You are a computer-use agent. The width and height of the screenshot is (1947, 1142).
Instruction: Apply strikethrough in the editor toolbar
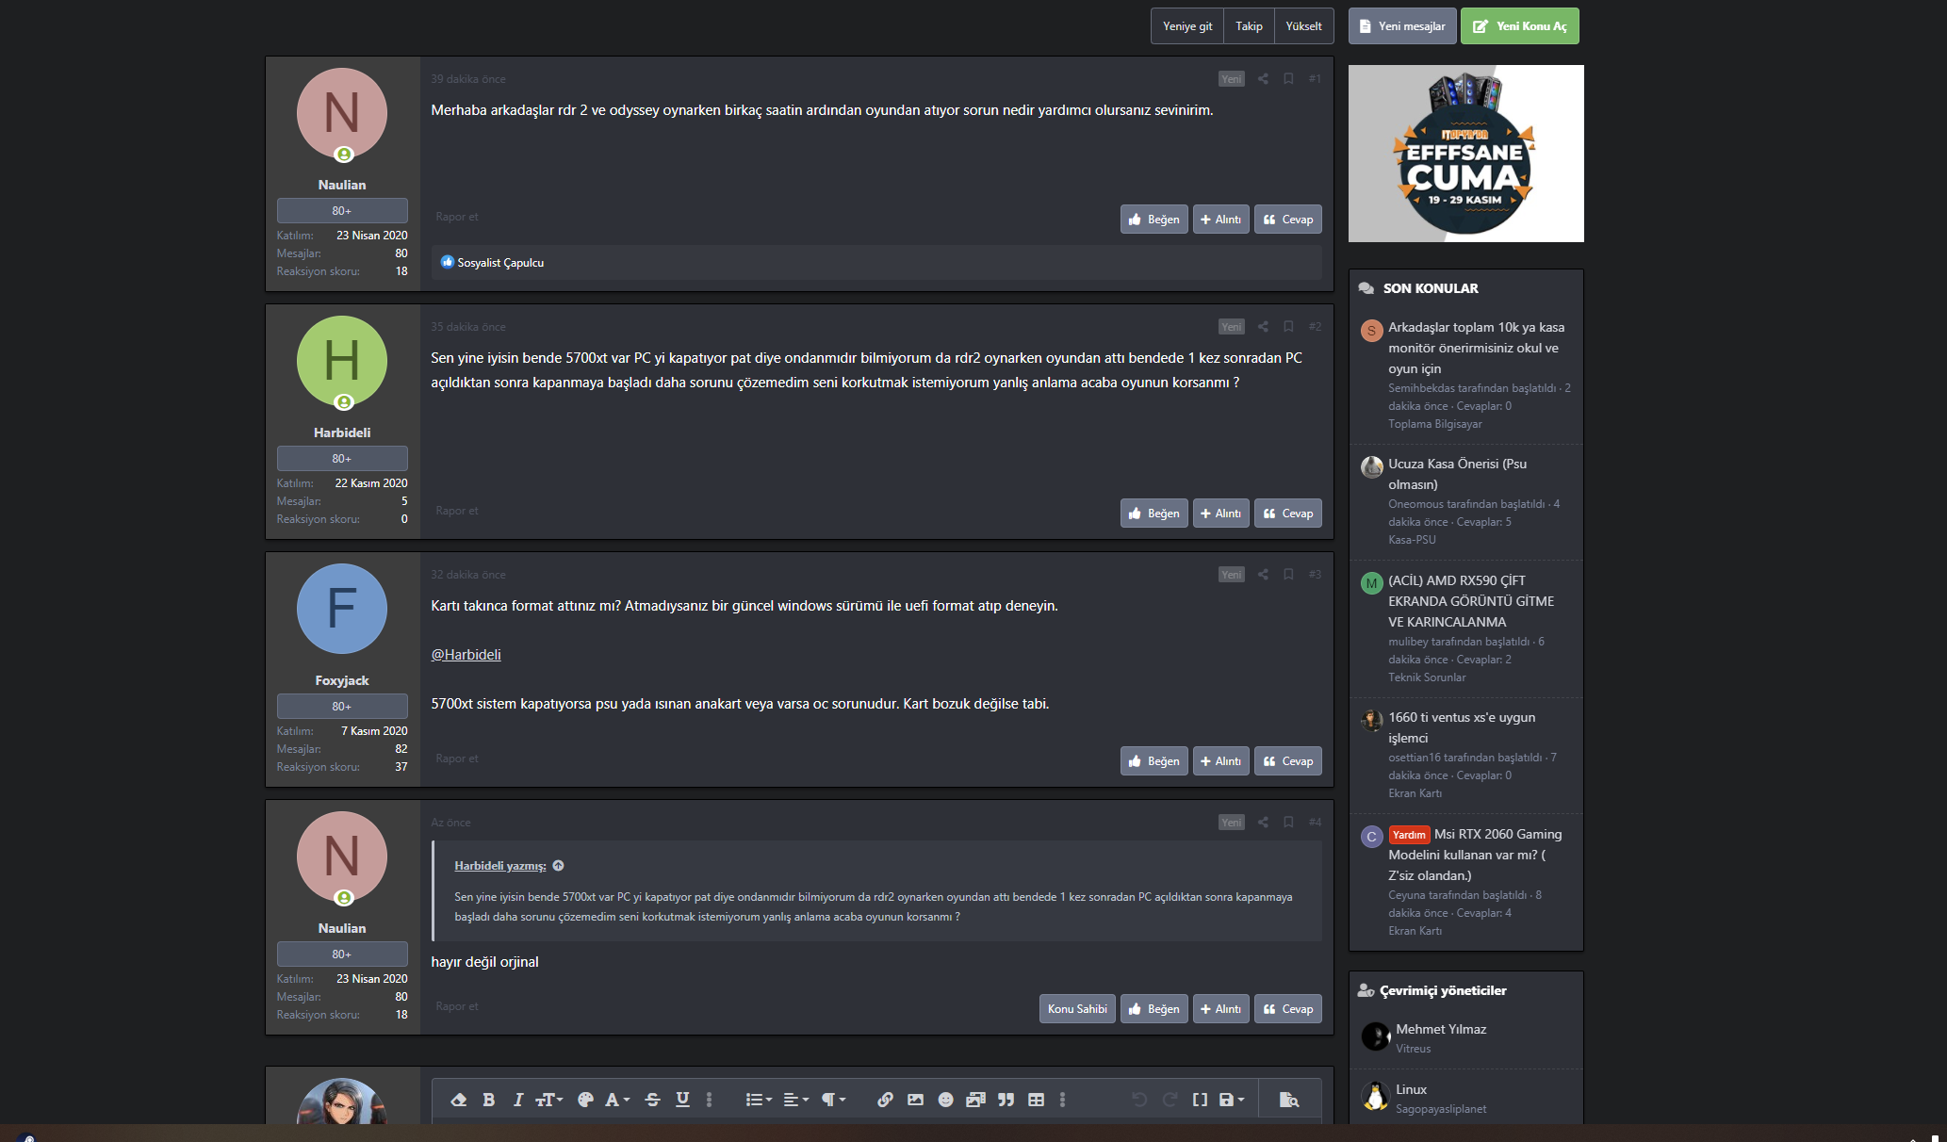coord(652,1100)
